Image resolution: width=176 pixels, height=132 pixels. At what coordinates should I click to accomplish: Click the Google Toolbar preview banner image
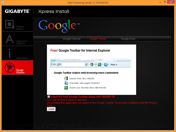91,63
